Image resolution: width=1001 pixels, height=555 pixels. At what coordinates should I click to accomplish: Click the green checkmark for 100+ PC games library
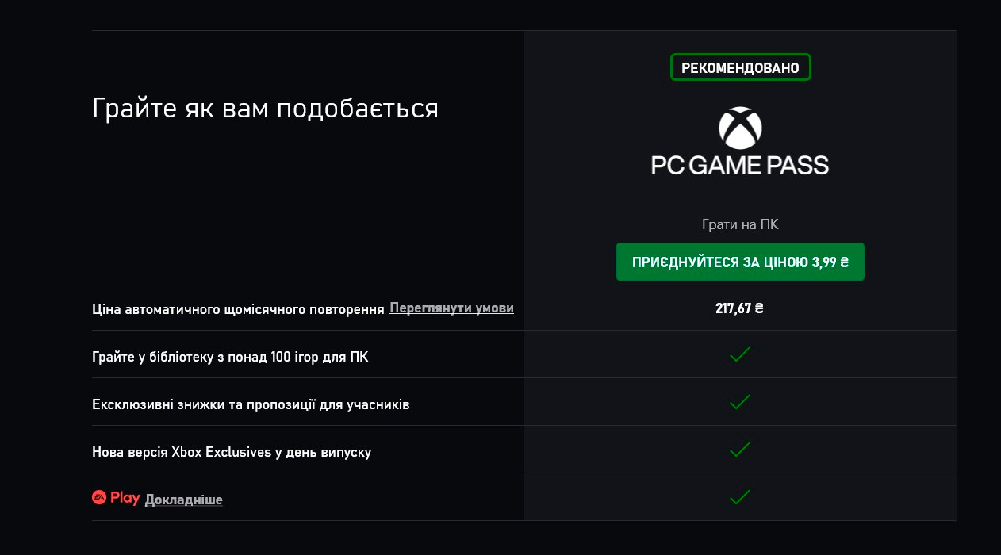coord(740,354)
